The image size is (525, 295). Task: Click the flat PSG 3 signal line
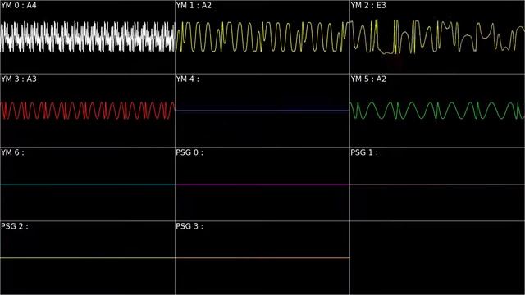click(x=262, y=257)
